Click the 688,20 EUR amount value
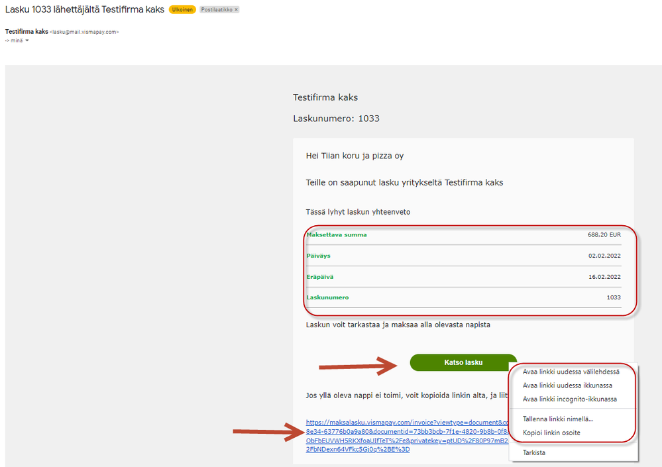Screen dimensions: 662x467 coord(604,234)
